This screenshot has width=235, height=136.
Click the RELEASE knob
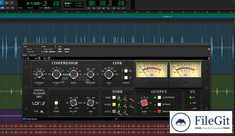pyautogui.click(x=91, y=74)
